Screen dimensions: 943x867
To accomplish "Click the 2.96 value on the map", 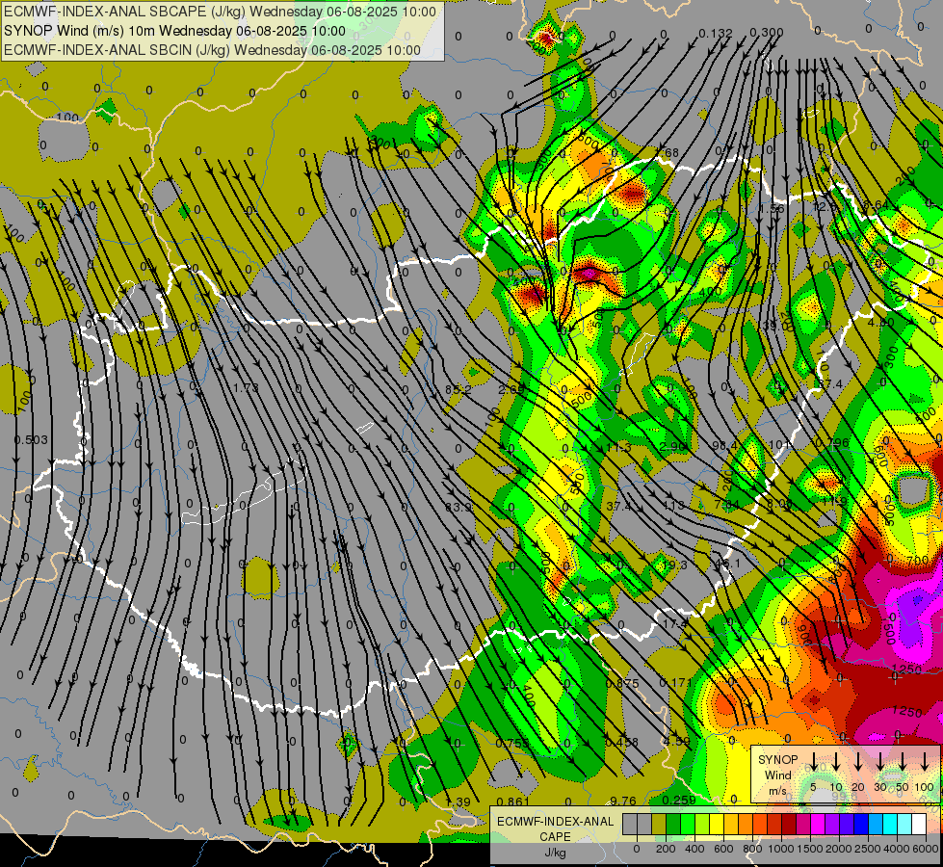I will (x=673, y=446).
